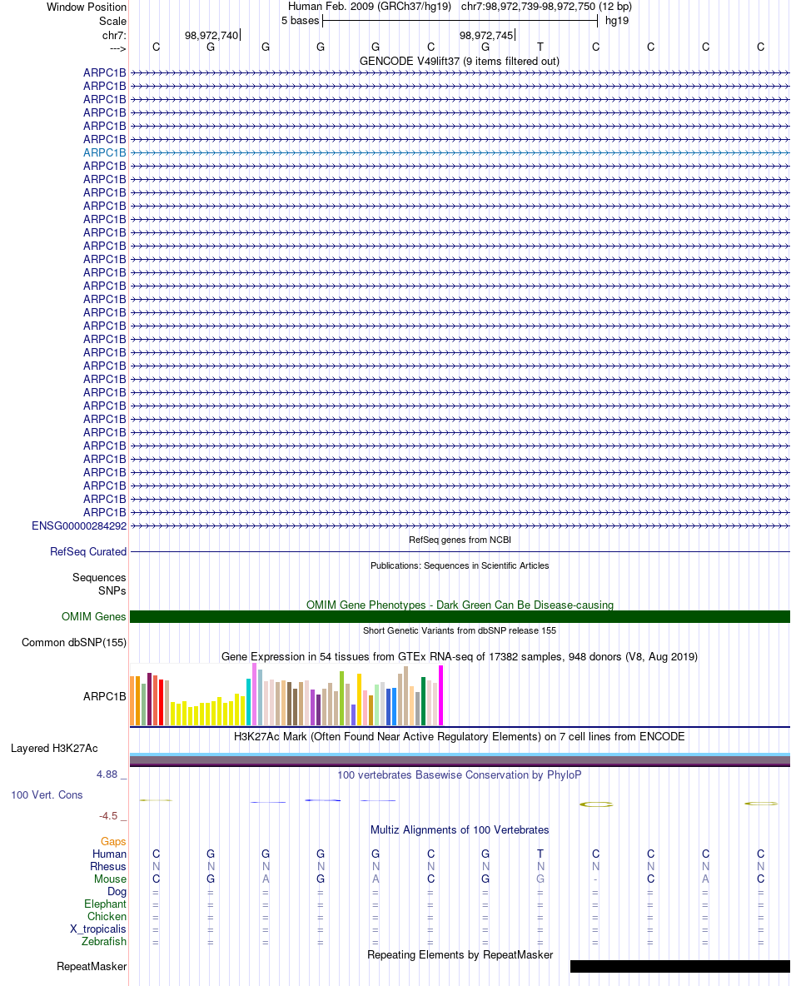The image size is (791, 986).
Task: Click the T base in Human alignment row
Action: tap(540, 854)
